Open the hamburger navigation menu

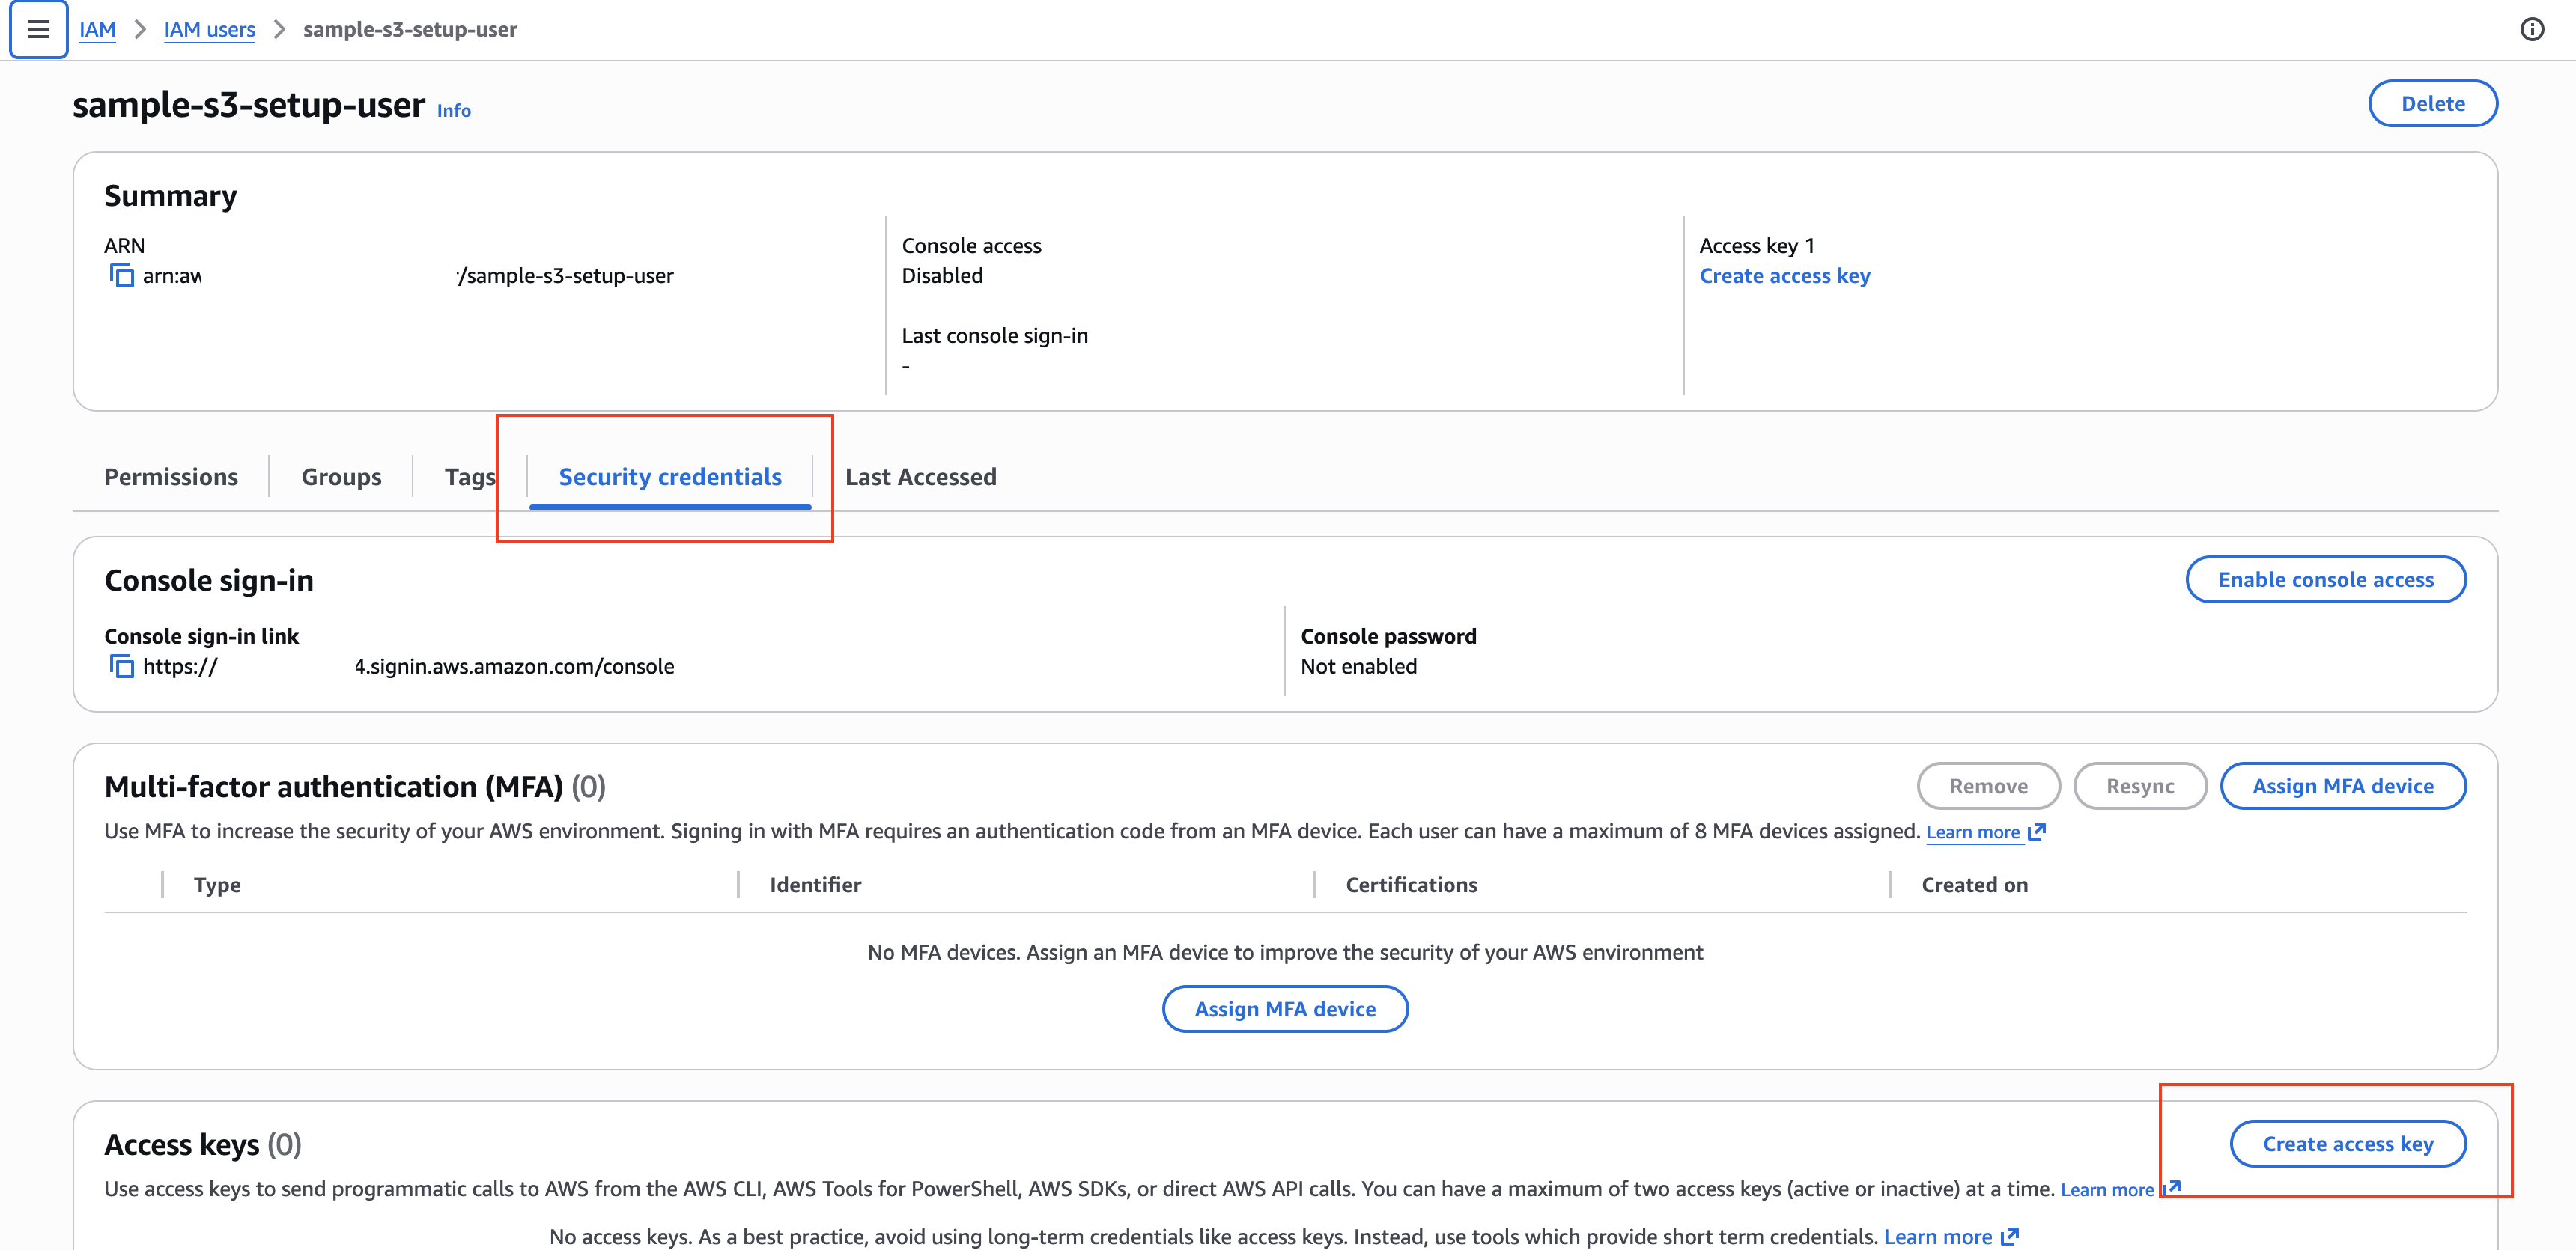[x=38, y=29]
